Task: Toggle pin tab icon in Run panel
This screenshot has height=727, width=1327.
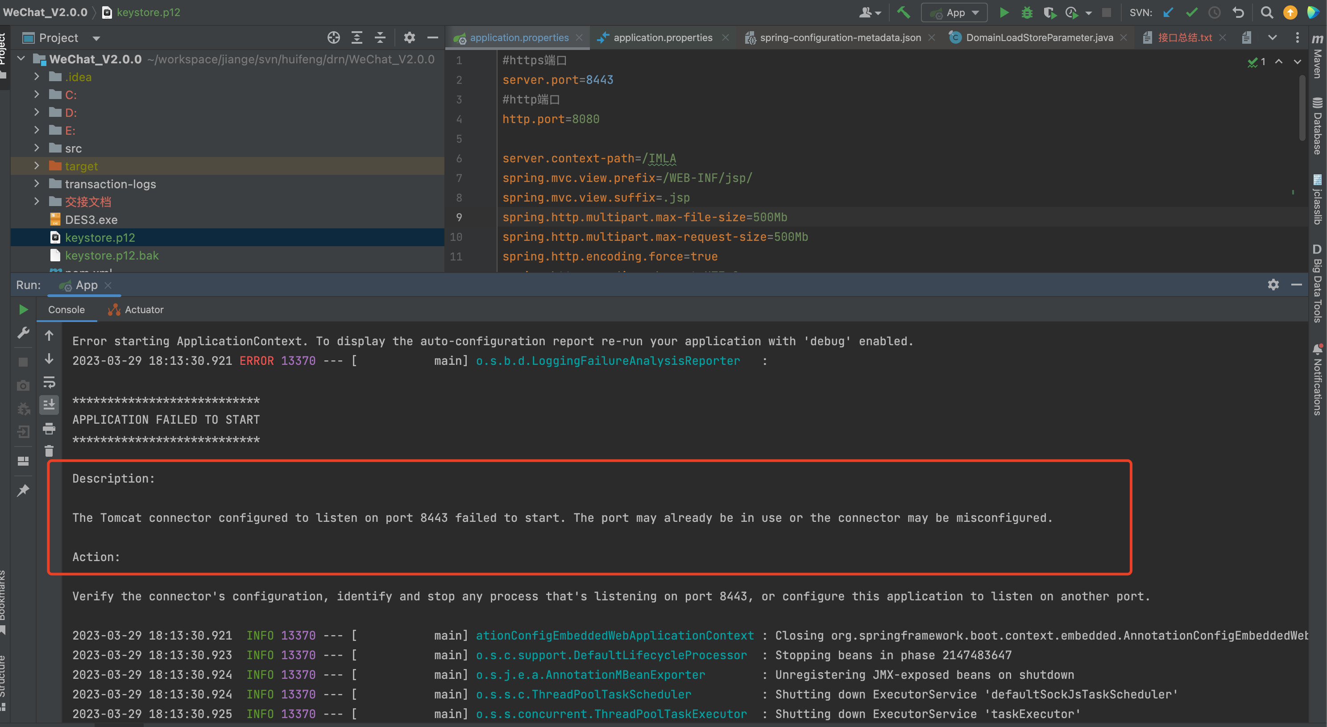Action: pos(23,490)
